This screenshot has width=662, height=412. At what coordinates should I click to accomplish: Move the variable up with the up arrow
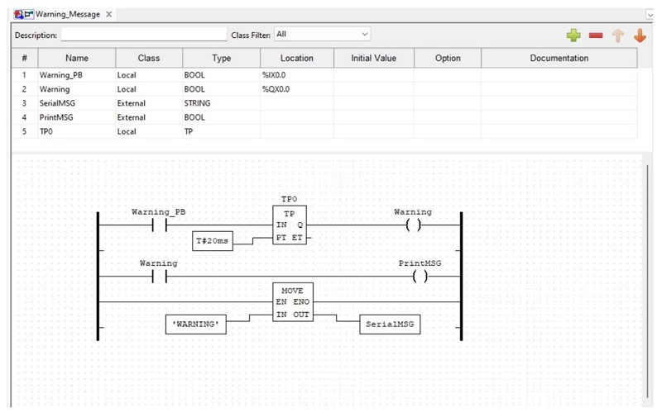click(x=617, y=36)
